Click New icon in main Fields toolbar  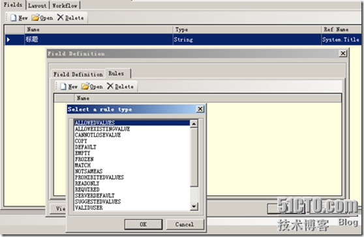[14, 18]
